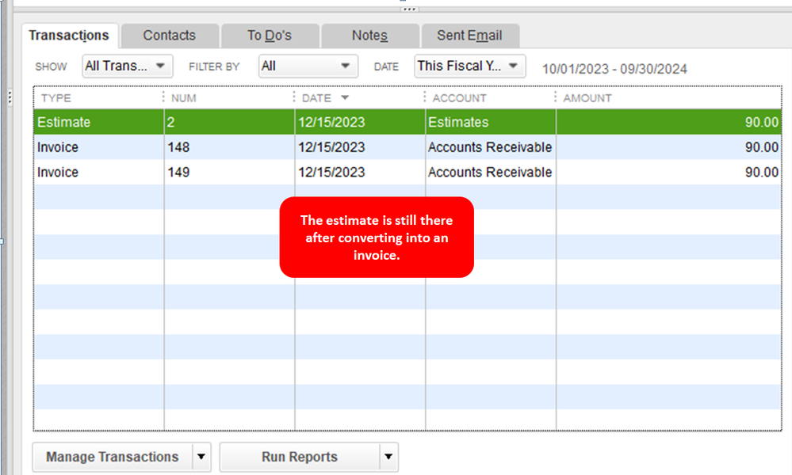Click the vertical dots handle on left edge
792x475 pixels.
[x=10, y=97]
